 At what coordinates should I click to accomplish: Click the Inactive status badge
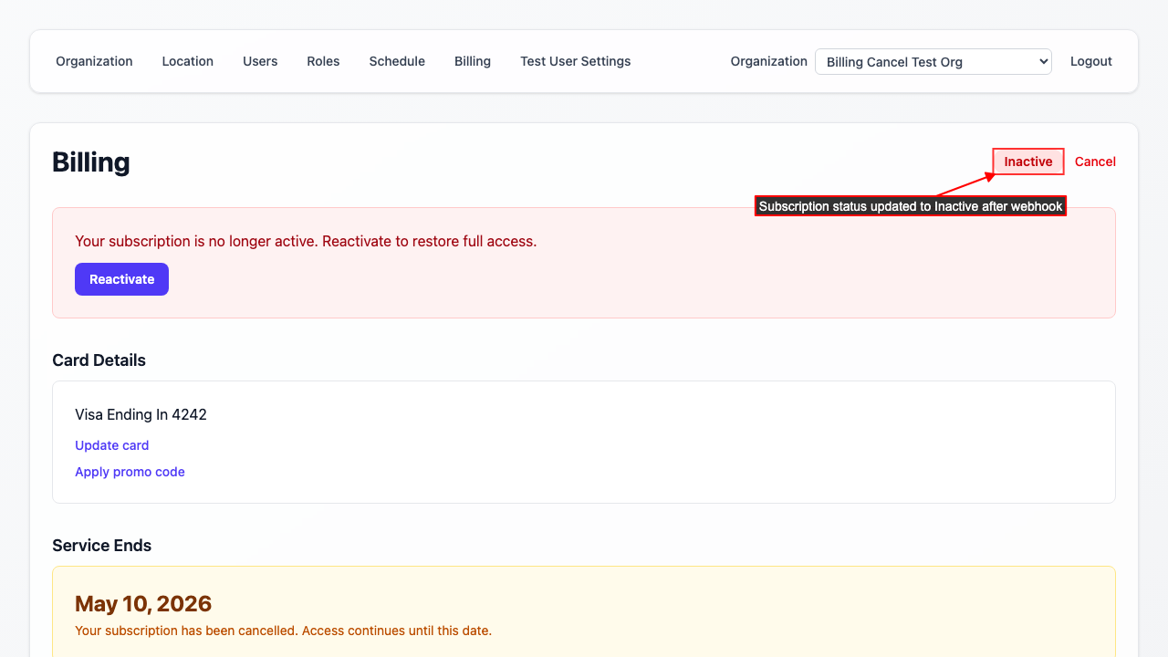[1027, 161]
